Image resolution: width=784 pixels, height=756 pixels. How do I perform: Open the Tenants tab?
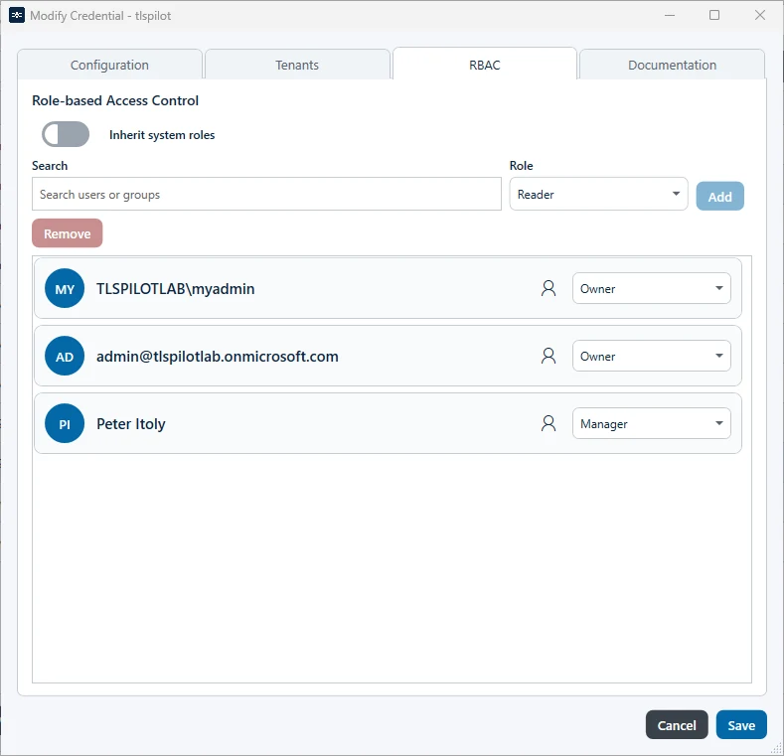click(x=297, y=65)
